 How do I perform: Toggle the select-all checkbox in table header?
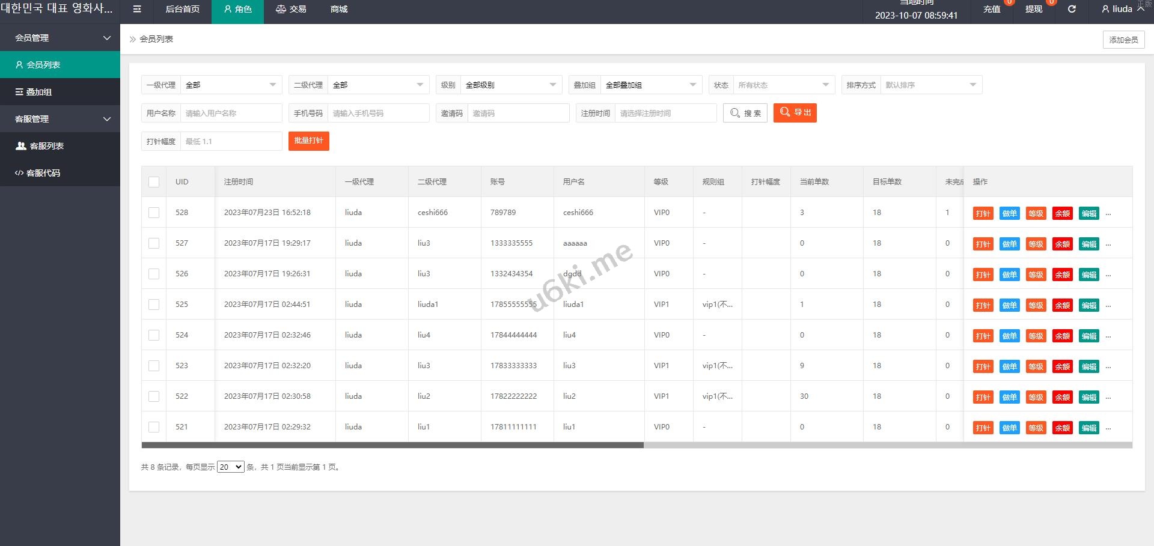click(x=154, y=182)
